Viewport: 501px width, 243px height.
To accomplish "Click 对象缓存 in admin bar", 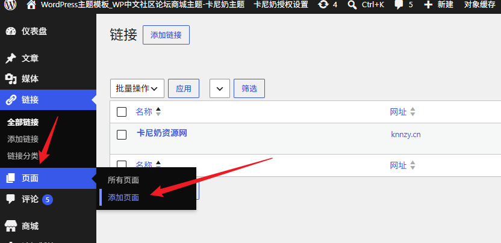I will [x=479, y=4].
